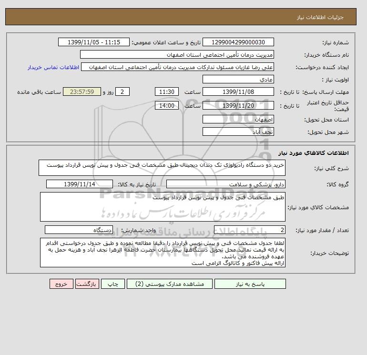This screenshot has width=367, height=355.
Task: Click the goods group field دارو، پزشکی و سلامت
Action: tap(225, 184)
